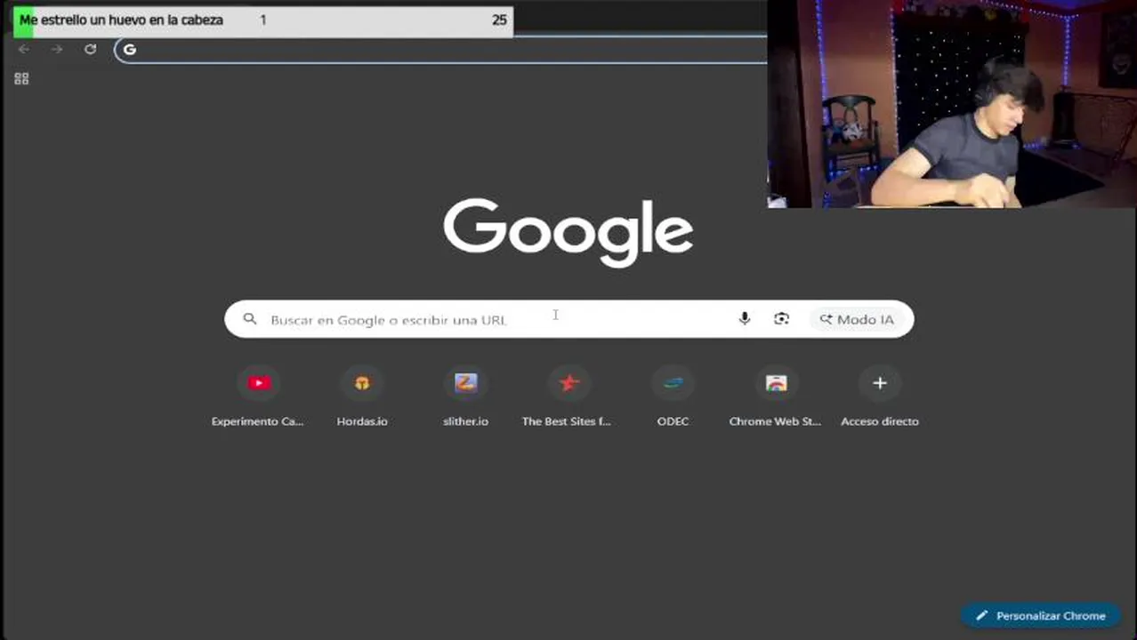Image resolution: width=1137 pixels, height=640 pixels.
Task: Reload the page with refresh icon
Action: click(90, 49)
